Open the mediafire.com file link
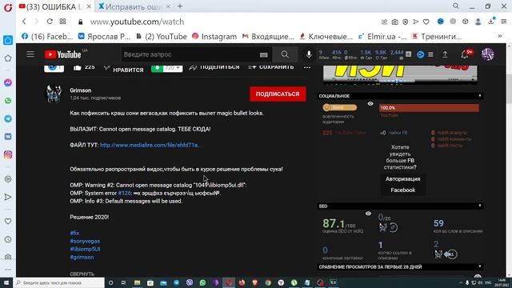 pyautogui.click(x=150, y=145)
